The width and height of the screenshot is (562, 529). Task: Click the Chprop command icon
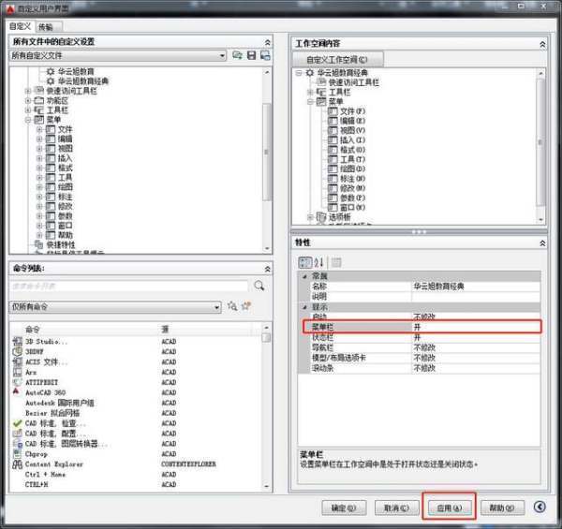click(17, 454)
